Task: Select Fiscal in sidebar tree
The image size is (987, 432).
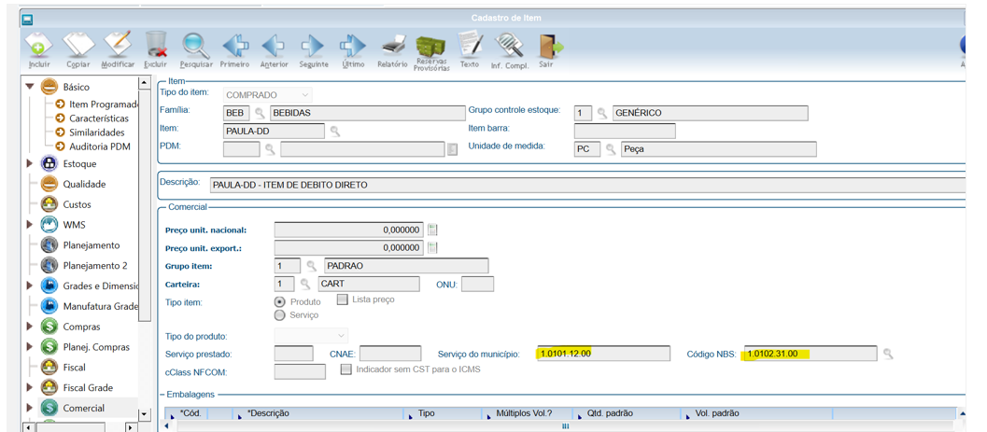Action: point(74,368)
